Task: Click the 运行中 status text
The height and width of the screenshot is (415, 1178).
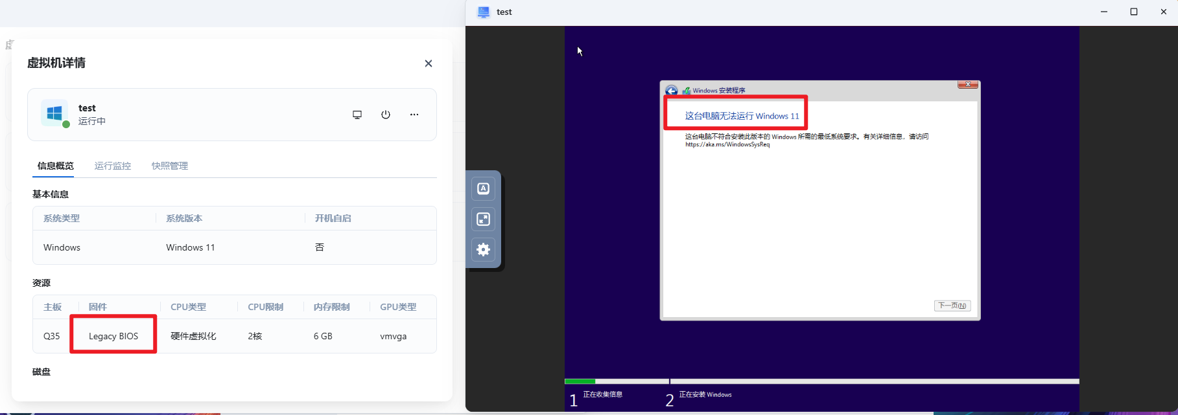Action: [92, 121]
